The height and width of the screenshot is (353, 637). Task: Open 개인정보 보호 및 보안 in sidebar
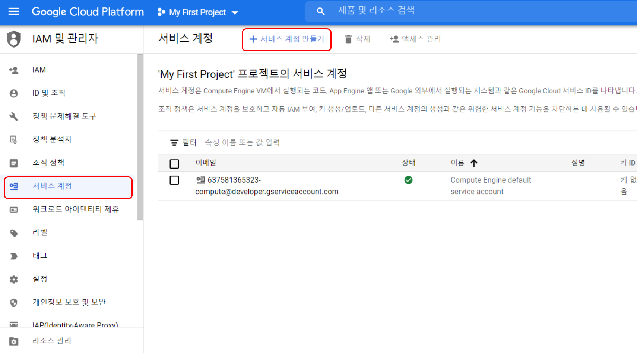(x=69, y=302)
